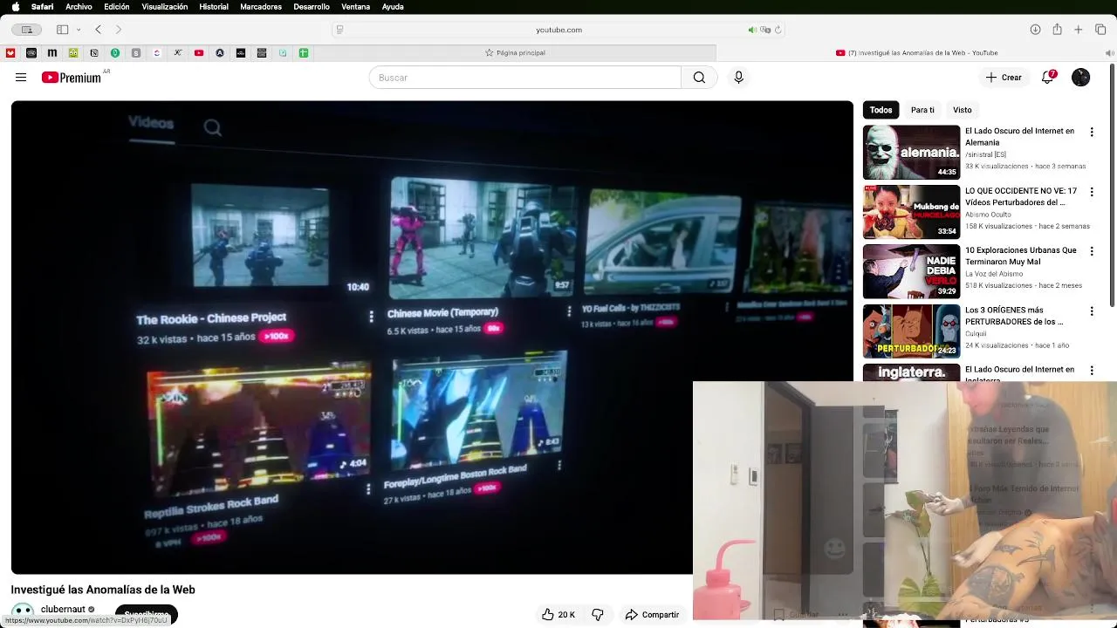Switch to 'Investigué las Anomalías' tab
1117x628 pixels.
[x=916, y=53]
